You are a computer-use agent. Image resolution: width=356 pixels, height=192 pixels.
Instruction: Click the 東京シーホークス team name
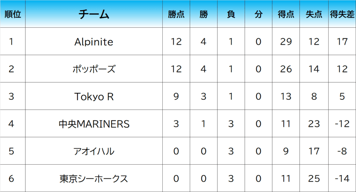pyautogui.click(x=94, y=179)
